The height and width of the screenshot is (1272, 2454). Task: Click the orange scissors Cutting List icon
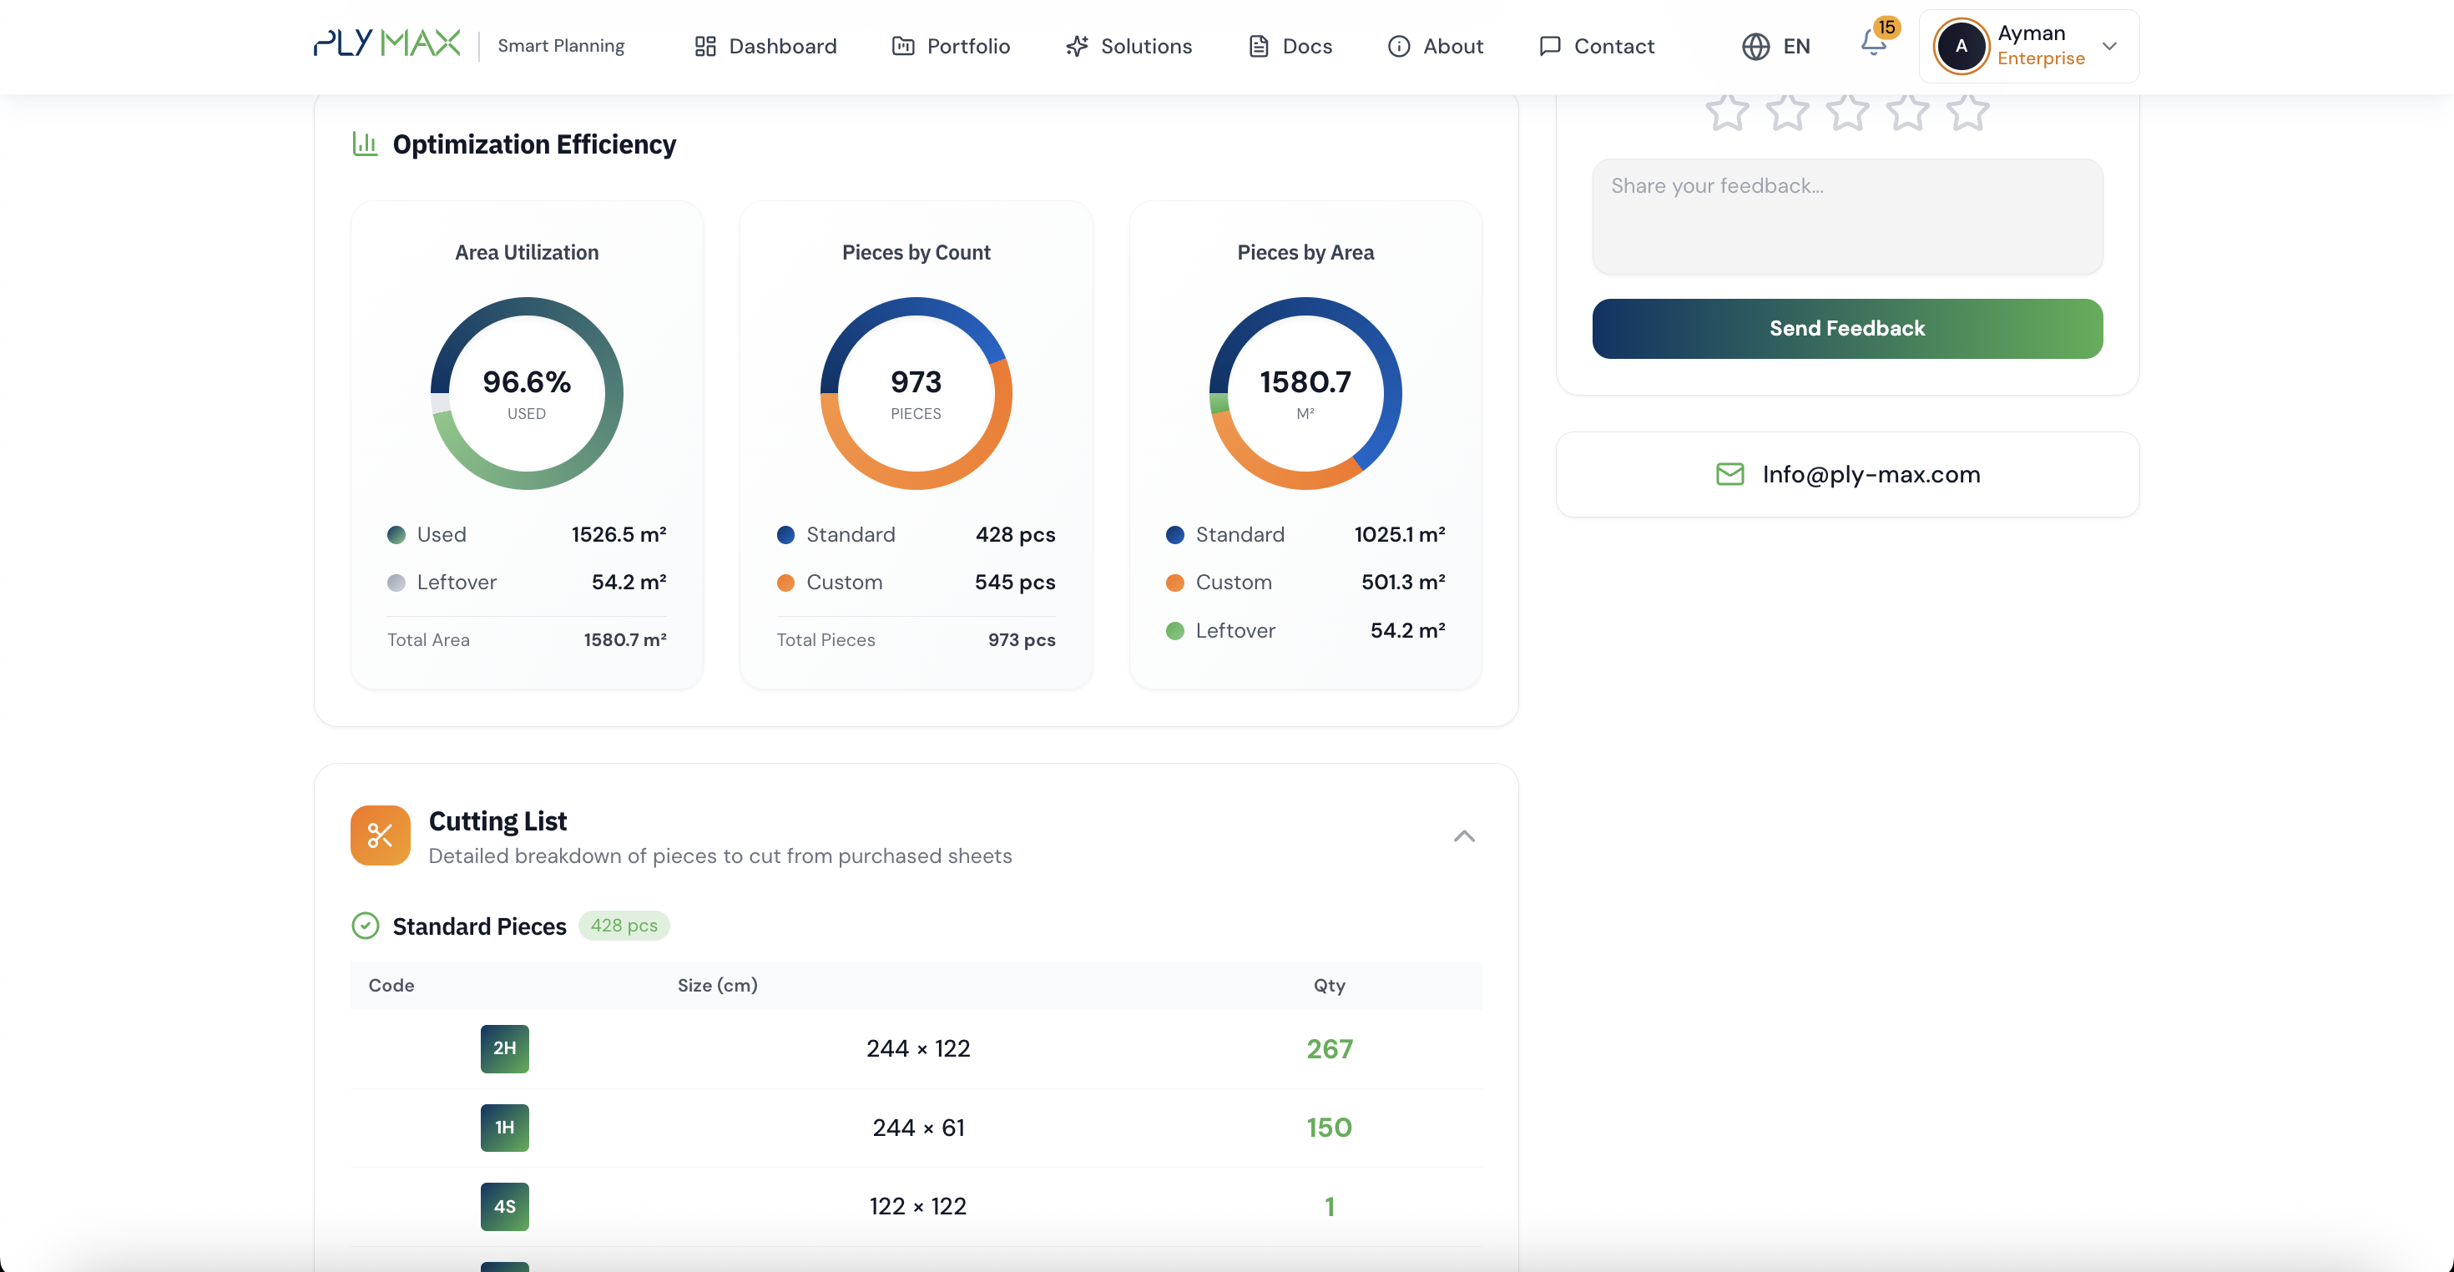[x=380, y=835]
